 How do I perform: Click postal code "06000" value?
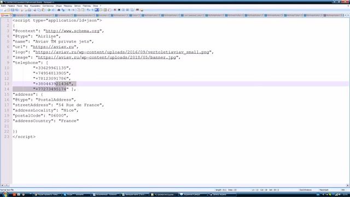tap(57, 115)
